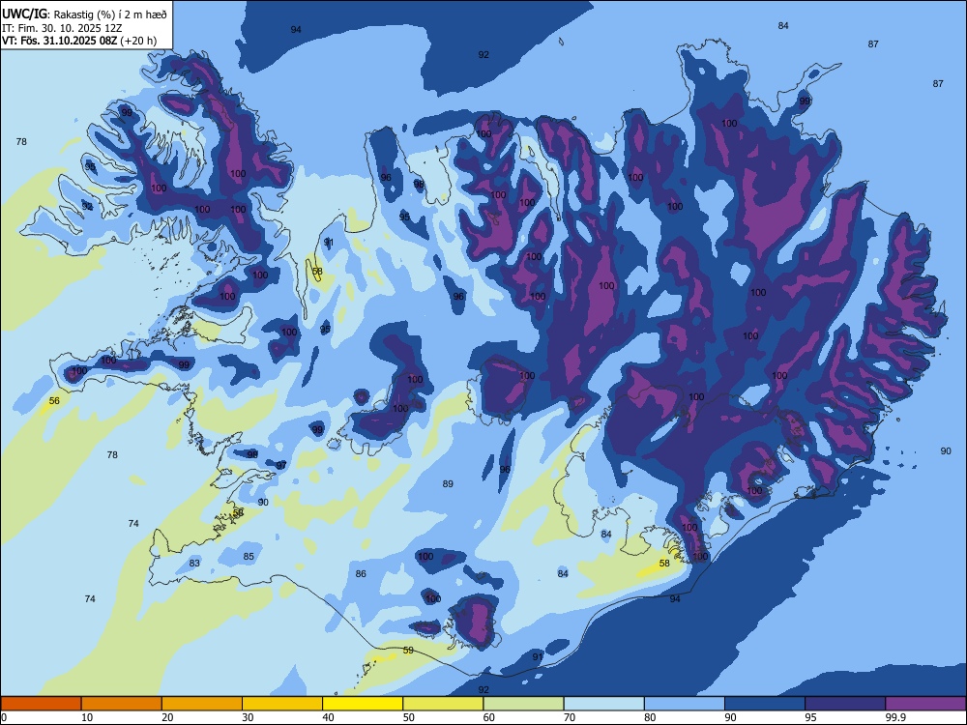Click the 'VT: Fös. 31.10.2025 08Z (+20 h)' line

coord(79,42)
